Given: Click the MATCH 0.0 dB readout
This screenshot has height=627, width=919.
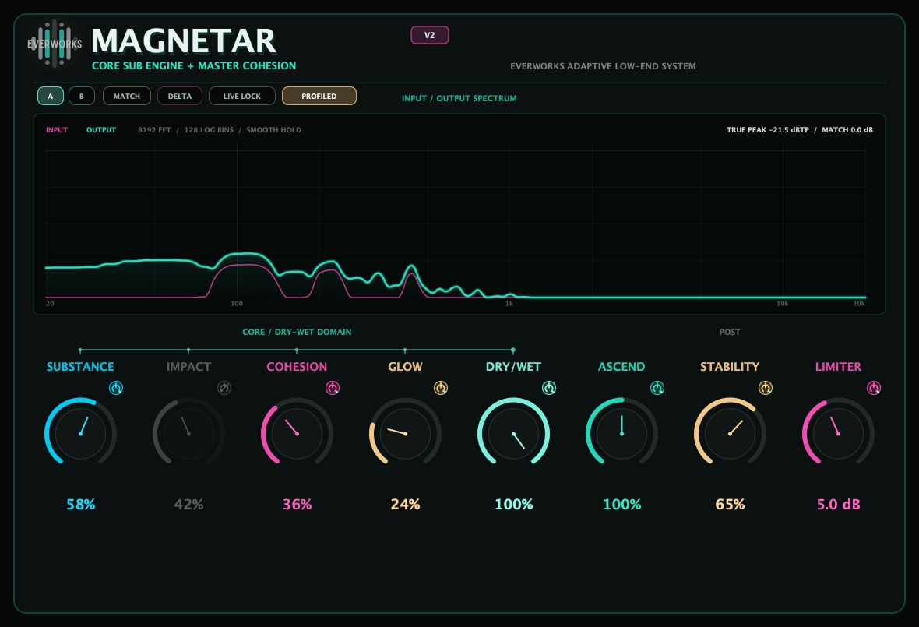Looking at the screenshot, I should (847, 130).
